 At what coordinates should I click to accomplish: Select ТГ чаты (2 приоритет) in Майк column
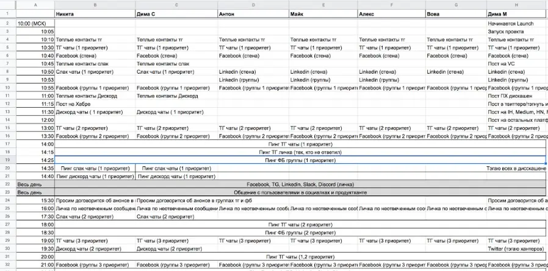tap(323, 128)
